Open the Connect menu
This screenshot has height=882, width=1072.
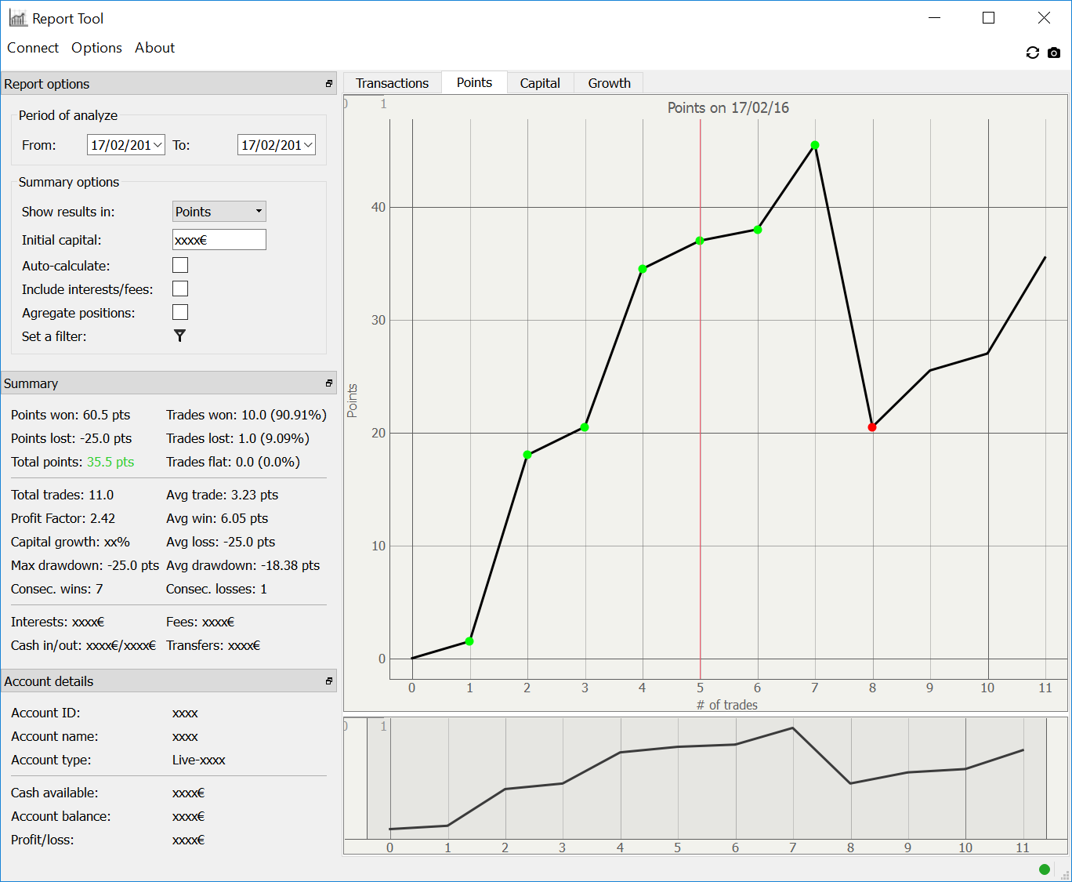[33, 48]
